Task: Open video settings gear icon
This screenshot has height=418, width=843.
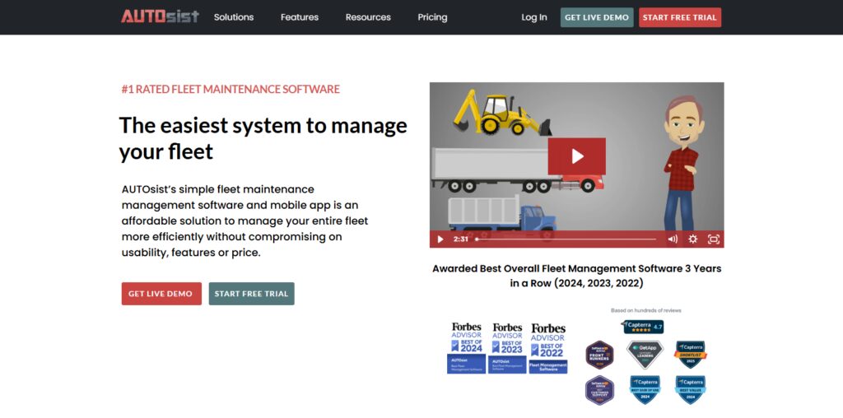Action: tap(693, 239)
